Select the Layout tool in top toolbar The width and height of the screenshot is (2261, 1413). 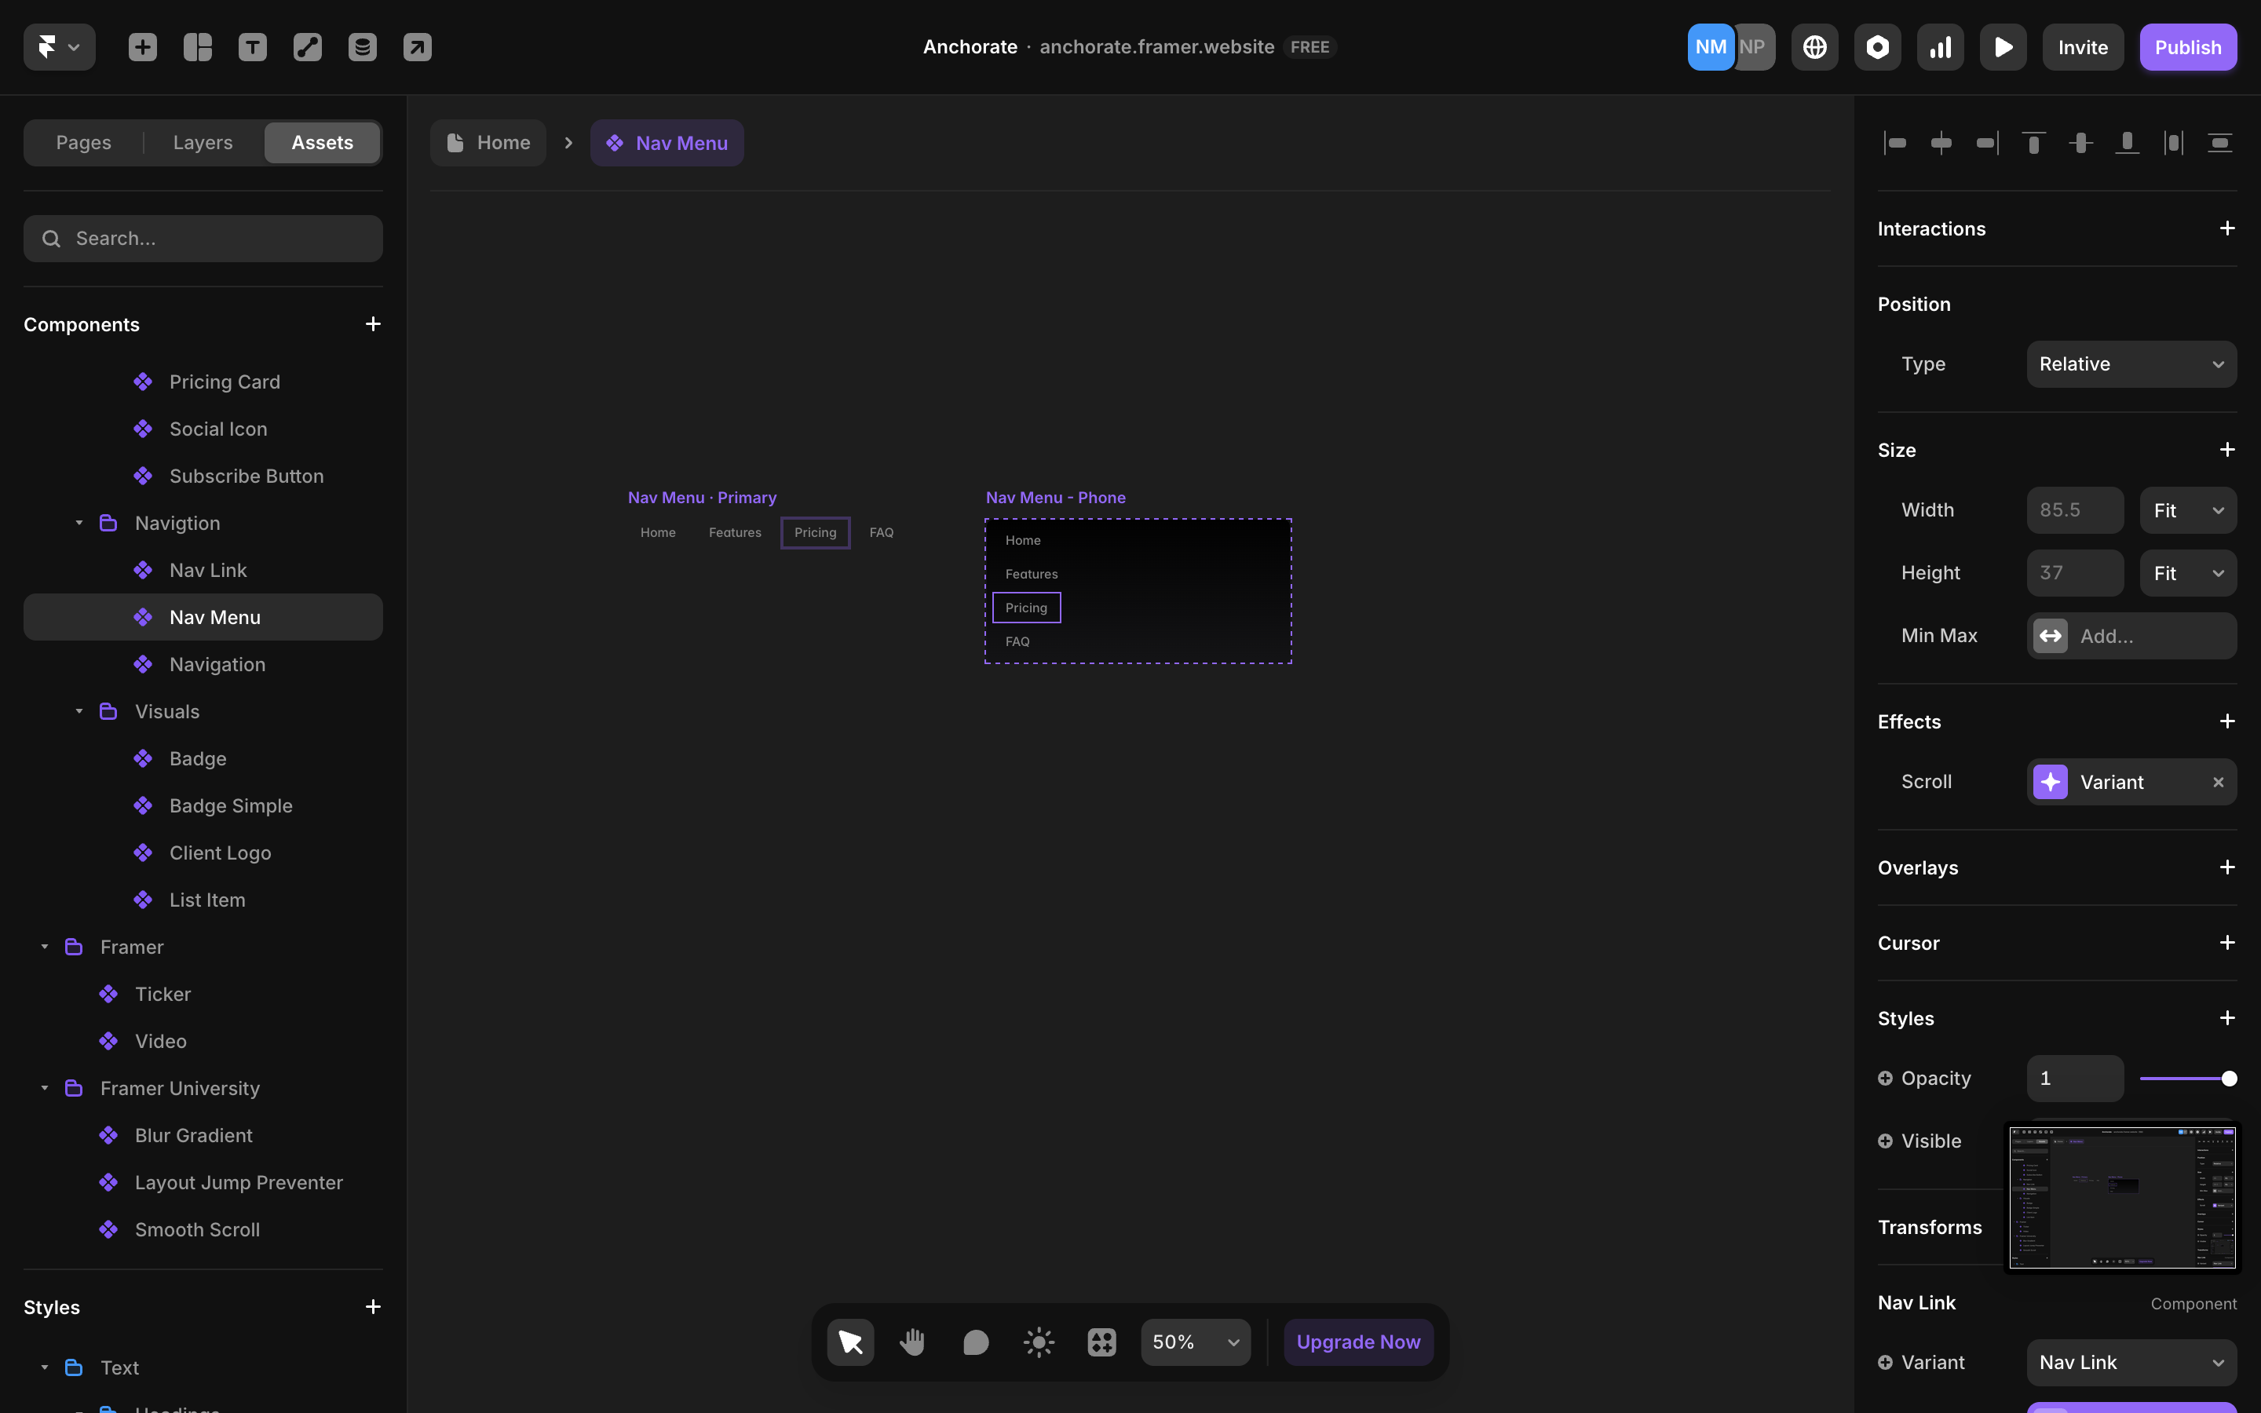(197, 47)
